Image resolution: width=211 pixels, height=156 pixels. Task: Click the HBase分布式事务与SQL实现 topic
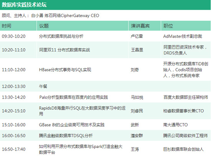click(65, 70)
